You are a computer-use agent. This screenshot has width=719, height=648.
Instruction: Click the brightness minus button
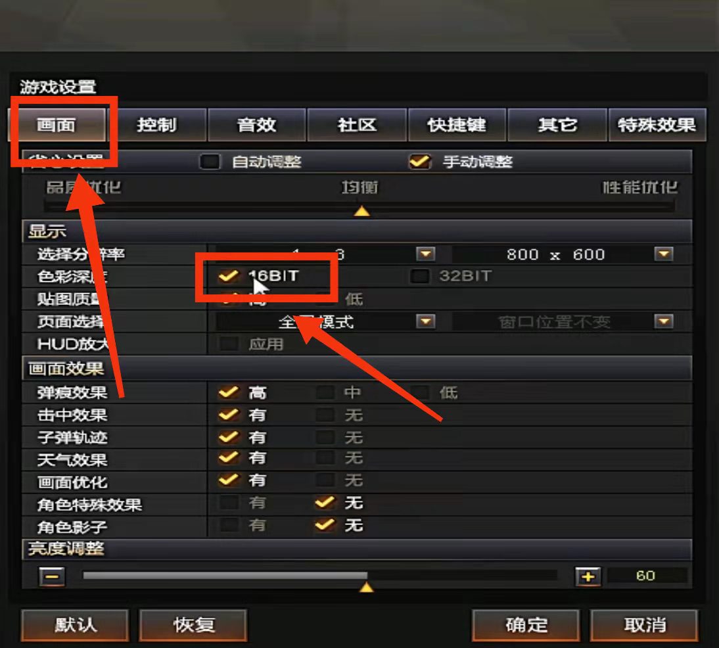52,576
